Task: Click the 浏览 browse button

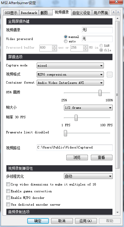Action: coord(77,158)
